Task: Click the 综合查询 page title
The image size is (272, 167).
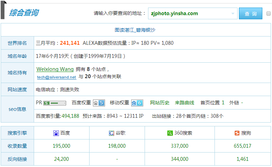Action: 24,13
